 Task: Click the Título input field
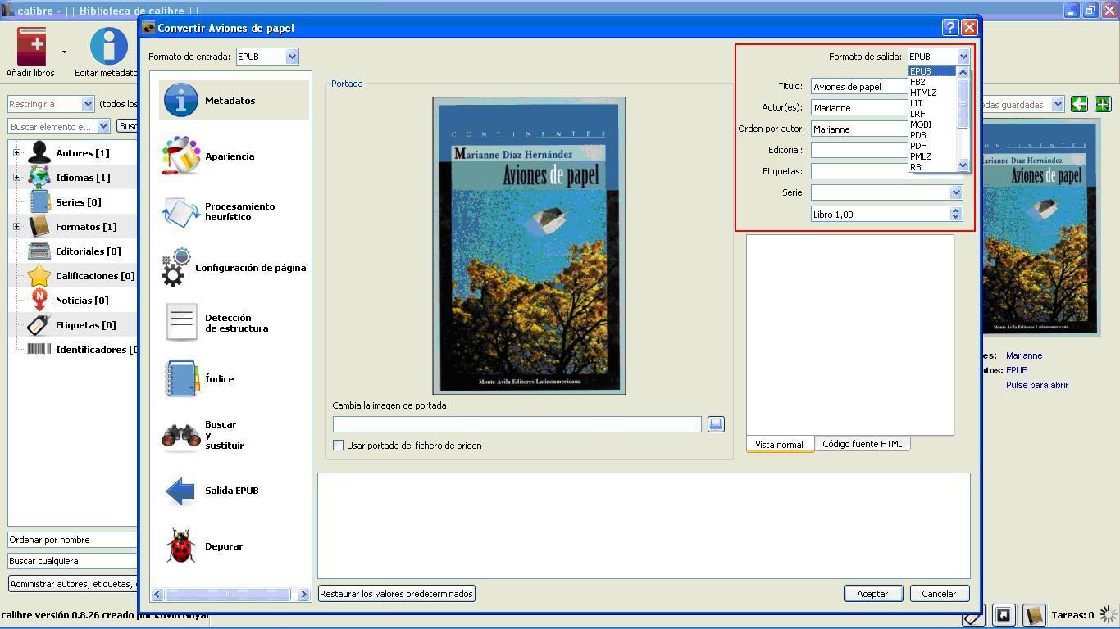859,86
